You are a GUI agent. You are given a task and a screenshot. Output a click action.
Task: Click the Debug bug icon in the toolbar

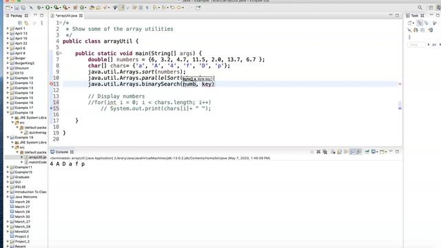(39, 8)
